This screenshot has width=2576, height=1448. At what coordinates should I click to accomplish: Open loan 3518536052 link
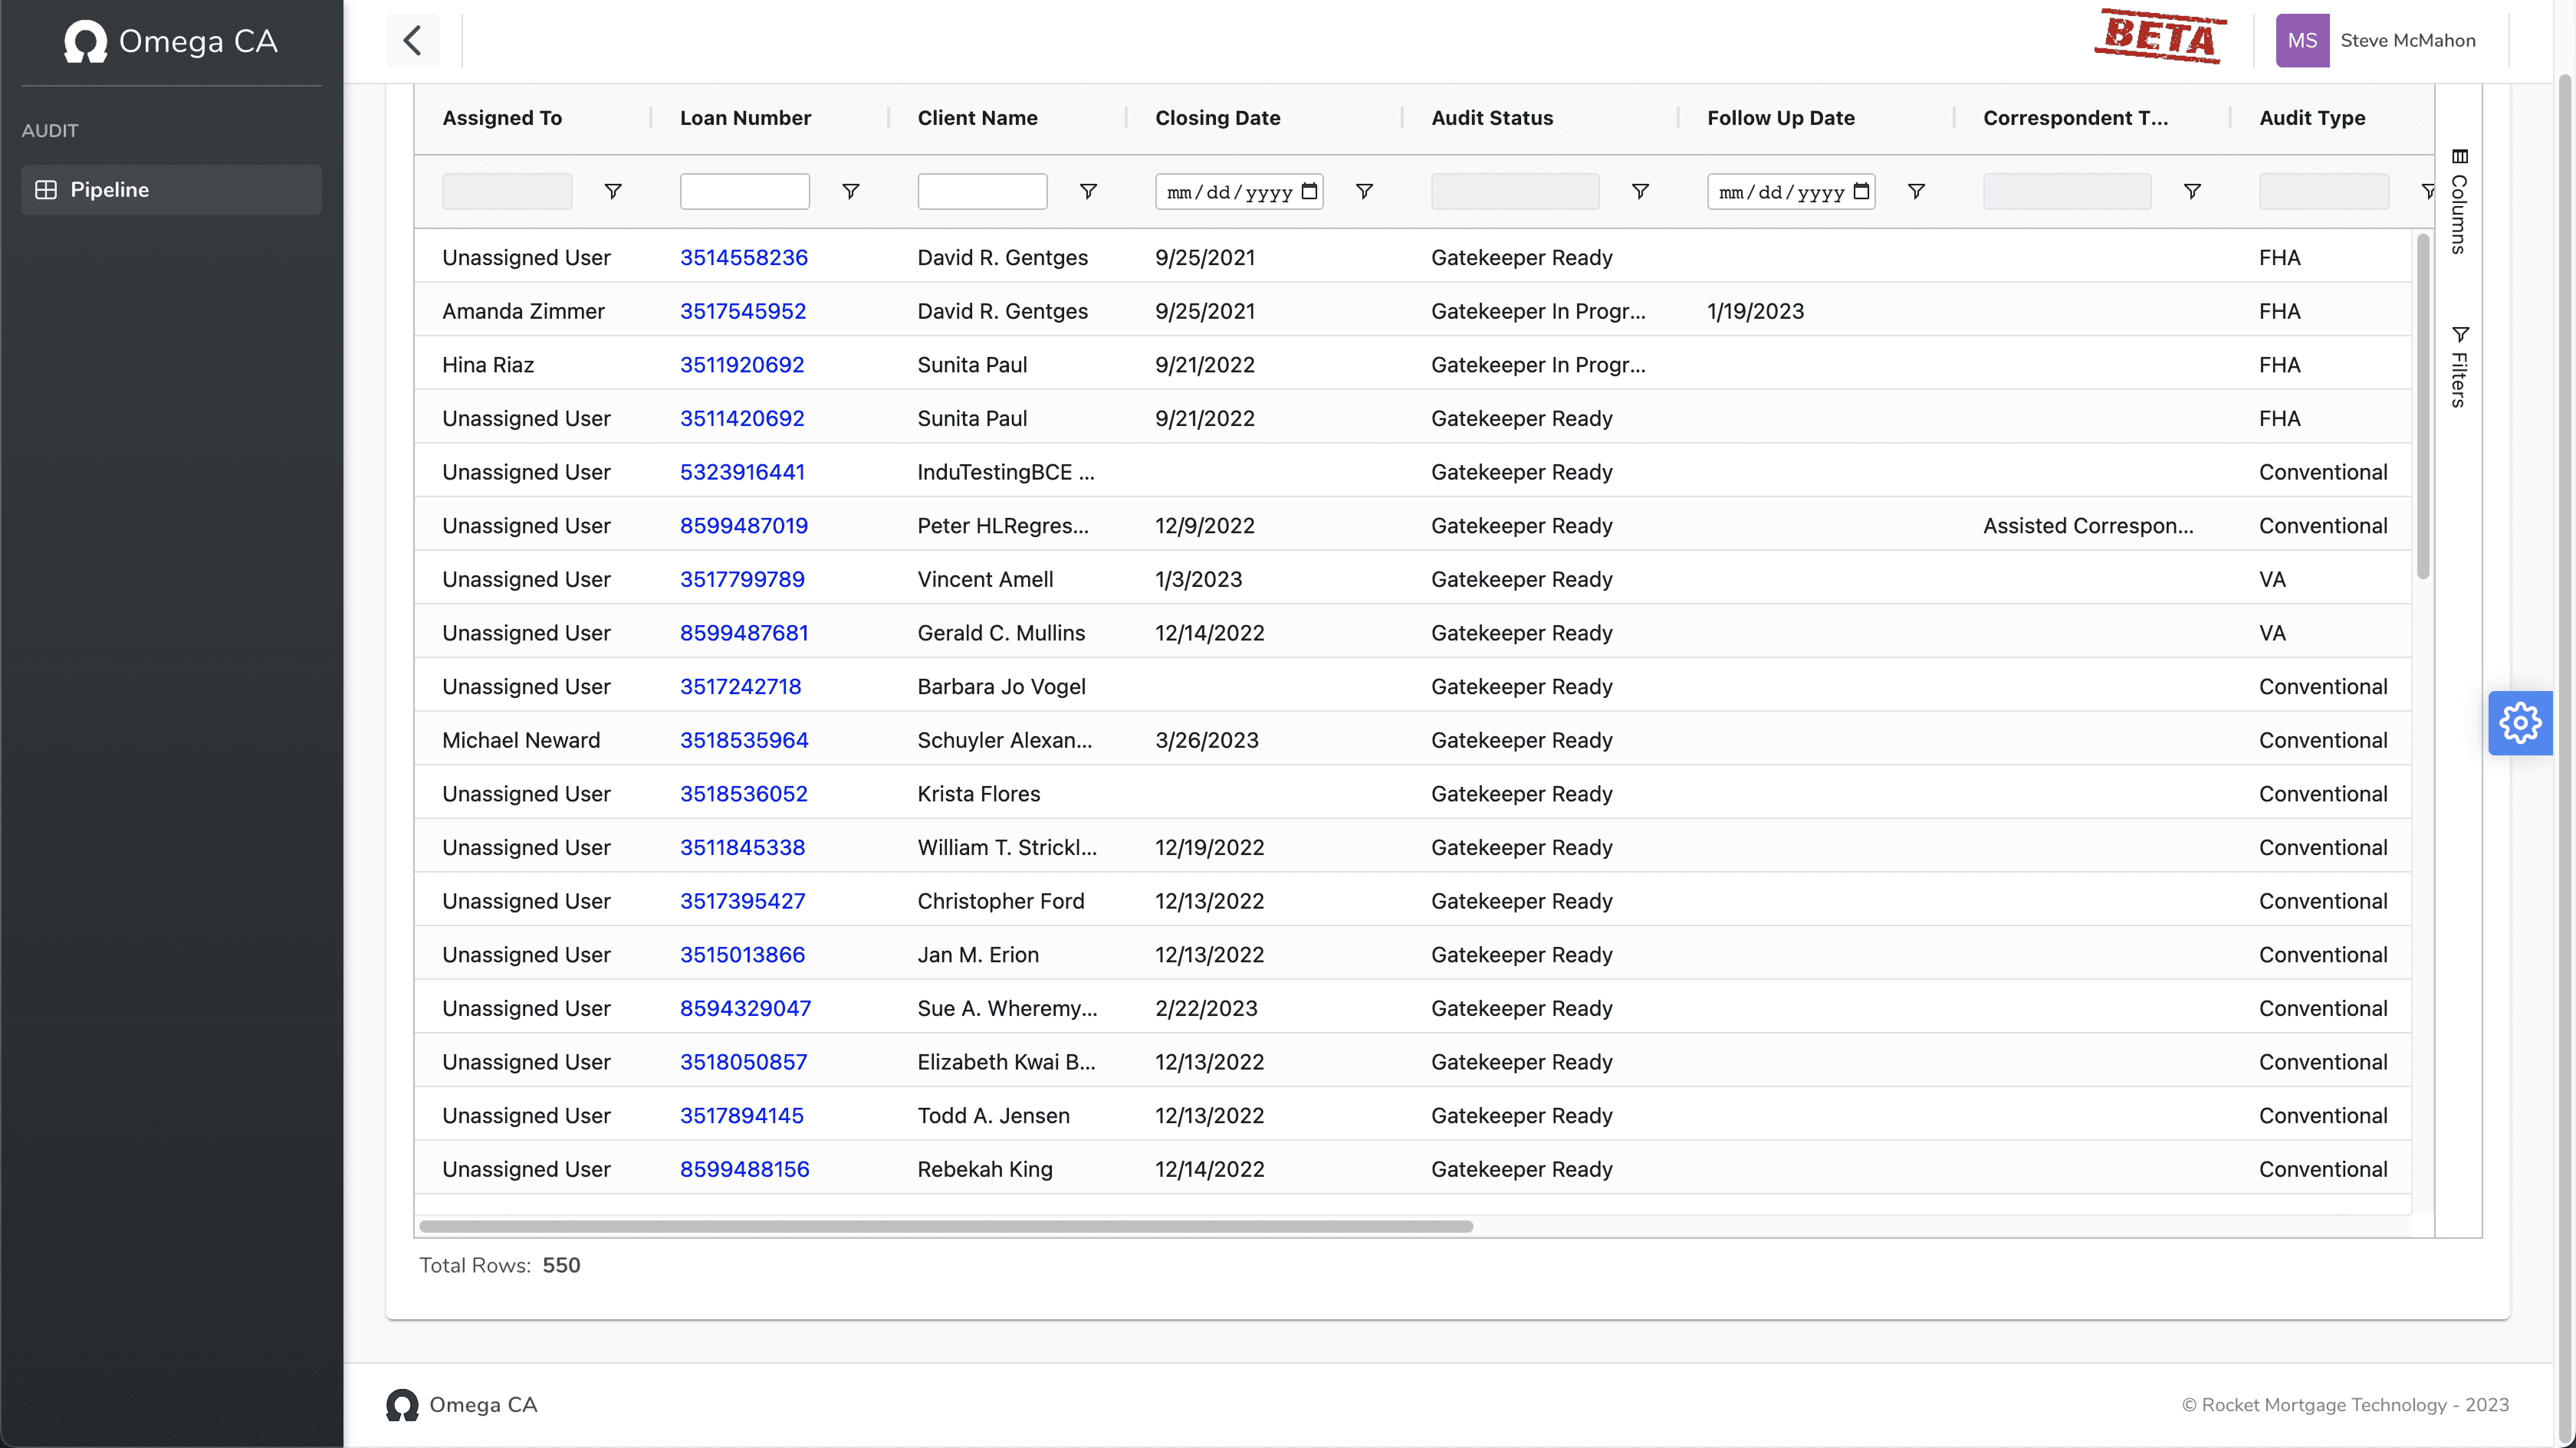point(743,794)
